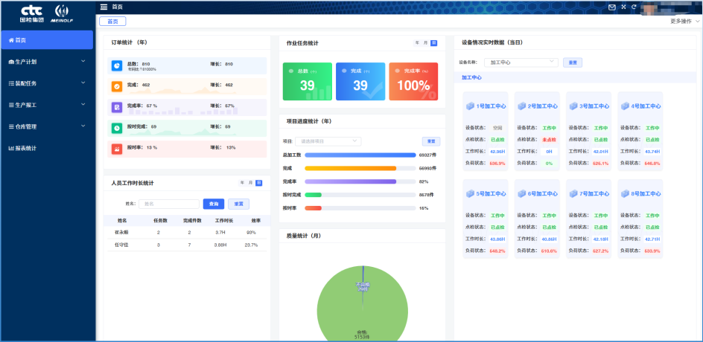Click the 7号加工中心 machine icon
This screenshot has width=703, height=342.
pos(573,193)
